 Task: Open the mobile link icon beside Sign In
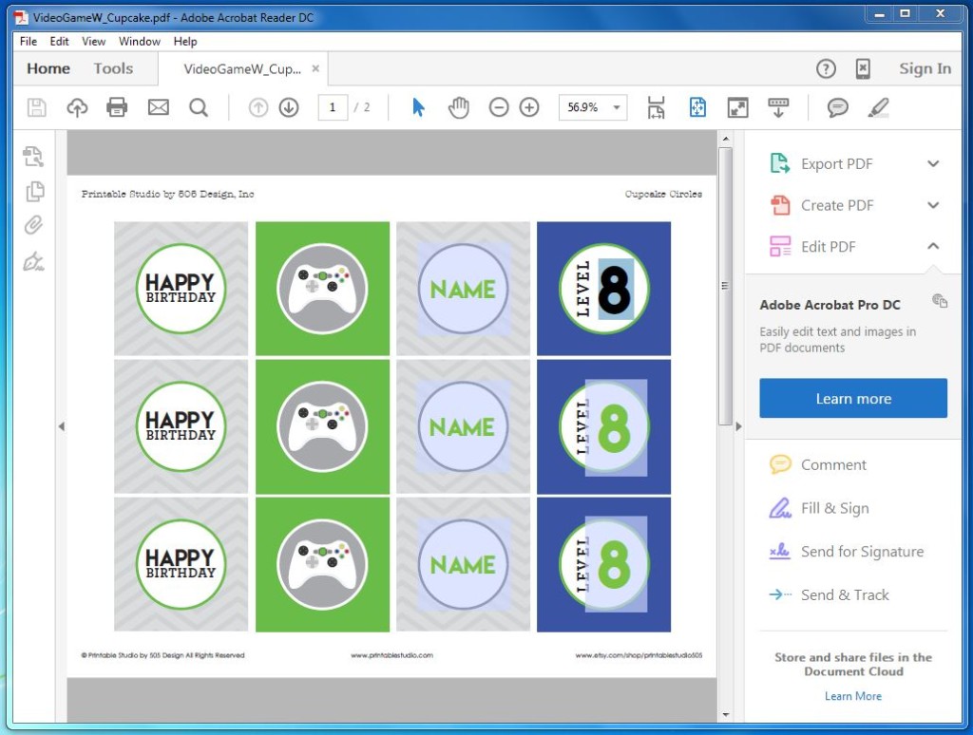863,68
